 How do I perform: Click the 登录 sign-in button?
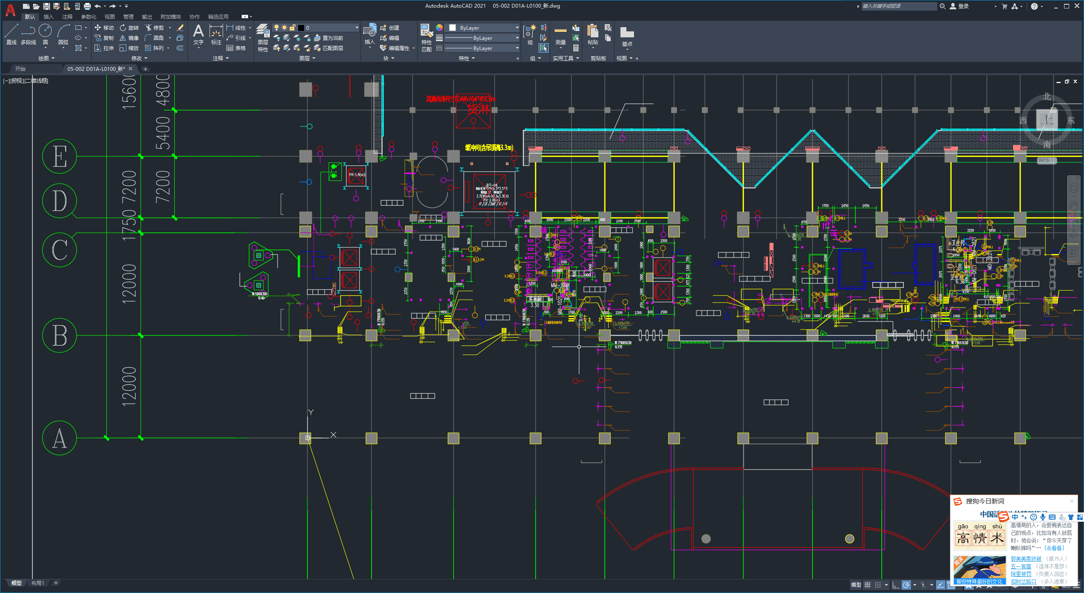tap(959, 6)
